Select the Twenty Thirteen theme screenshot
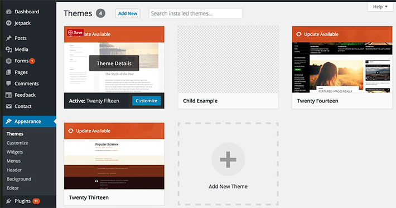This screenshot has width=396, height=208. [x=114, y=164]
